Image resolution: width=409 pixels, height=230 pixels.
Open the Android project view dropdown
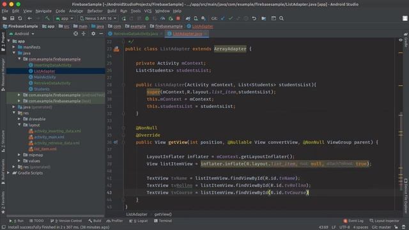pyautogui.click(x=22, y=34)
